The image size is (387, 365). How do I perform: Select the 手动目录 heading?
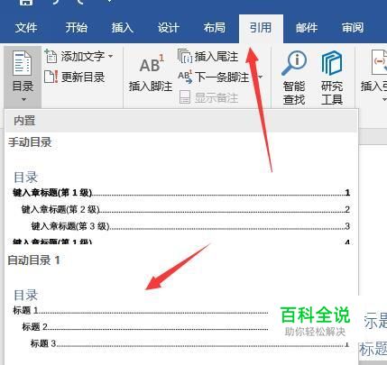pos(30,142)
